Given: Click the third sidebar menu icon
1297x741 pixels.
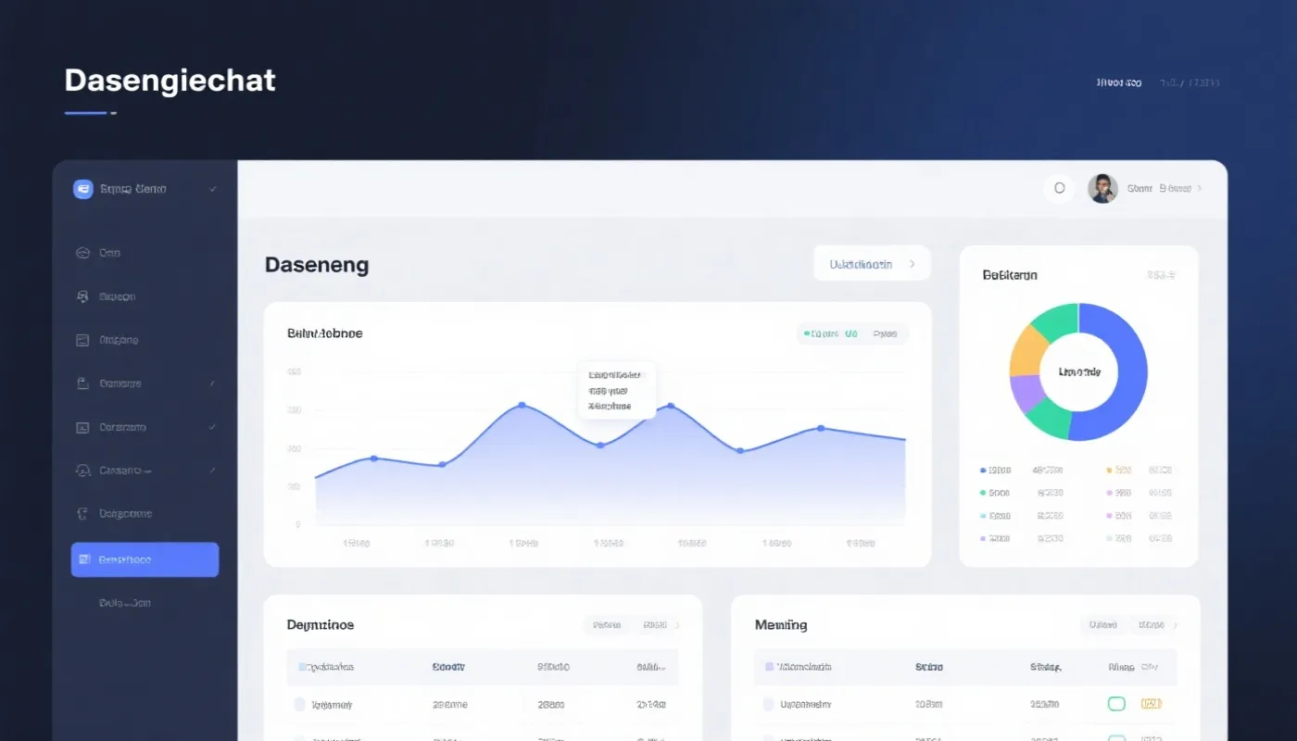Looking at the screenshot, I should [x=82, y=340].
